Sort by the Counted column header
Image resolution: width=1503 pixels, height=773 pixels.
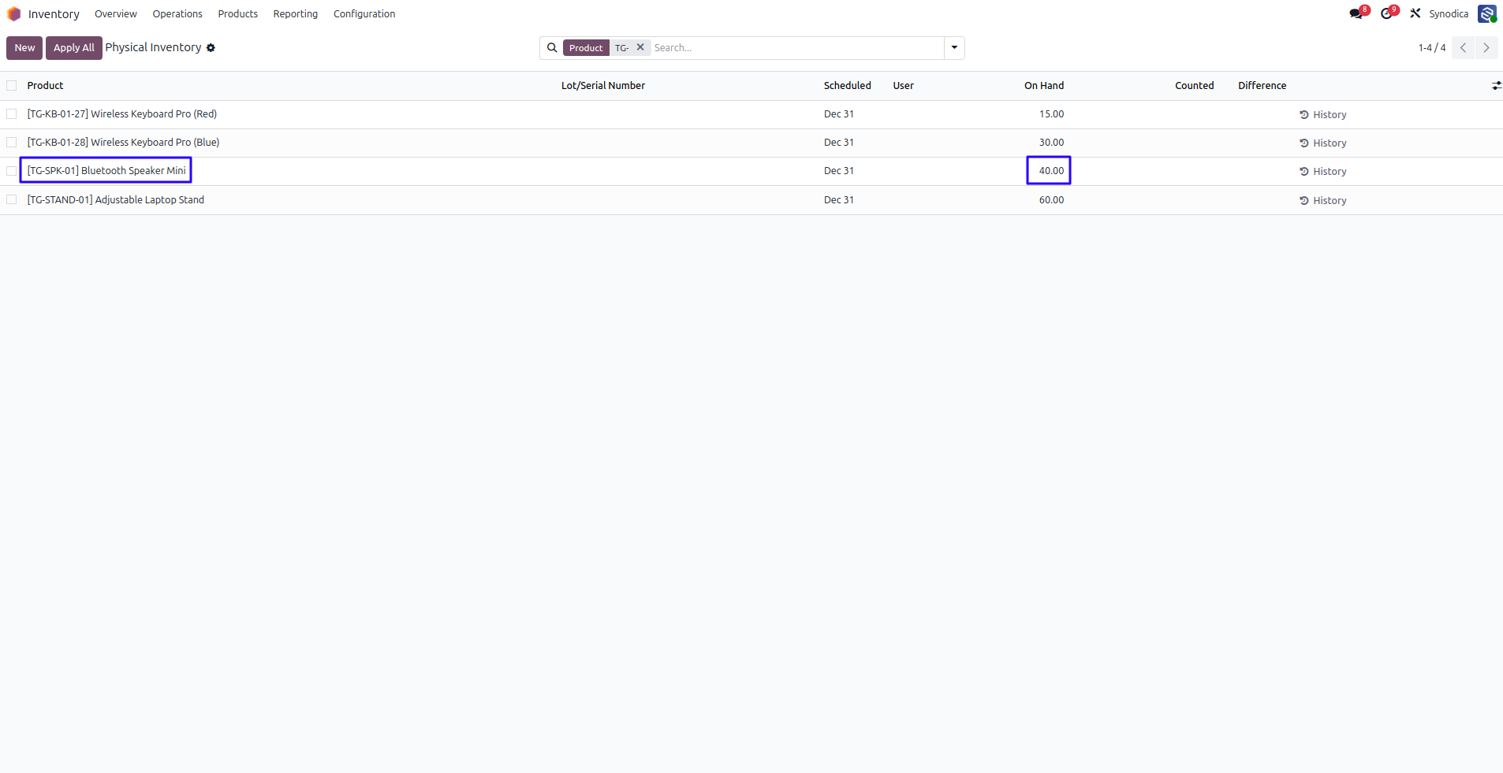click(x=1195, y=86)
